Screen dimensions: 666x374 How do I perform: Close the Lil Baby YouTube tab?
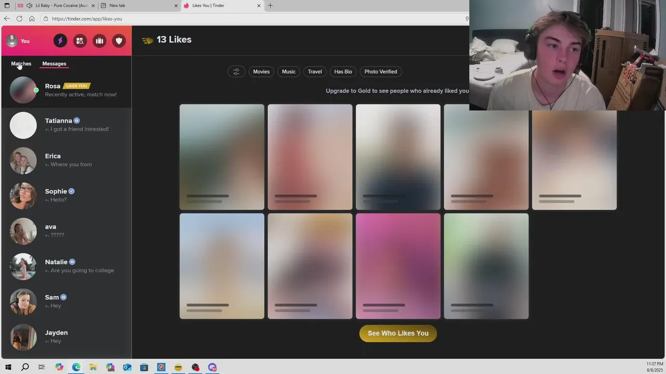tap(93, 6)
